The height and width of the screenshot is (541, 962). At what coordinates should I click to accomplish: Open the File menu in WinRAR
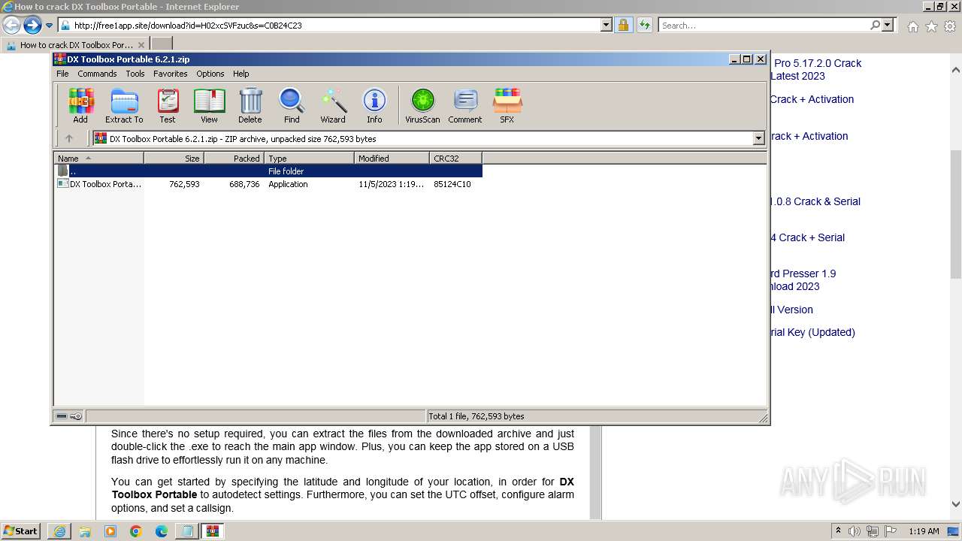(x=62, y=74)
